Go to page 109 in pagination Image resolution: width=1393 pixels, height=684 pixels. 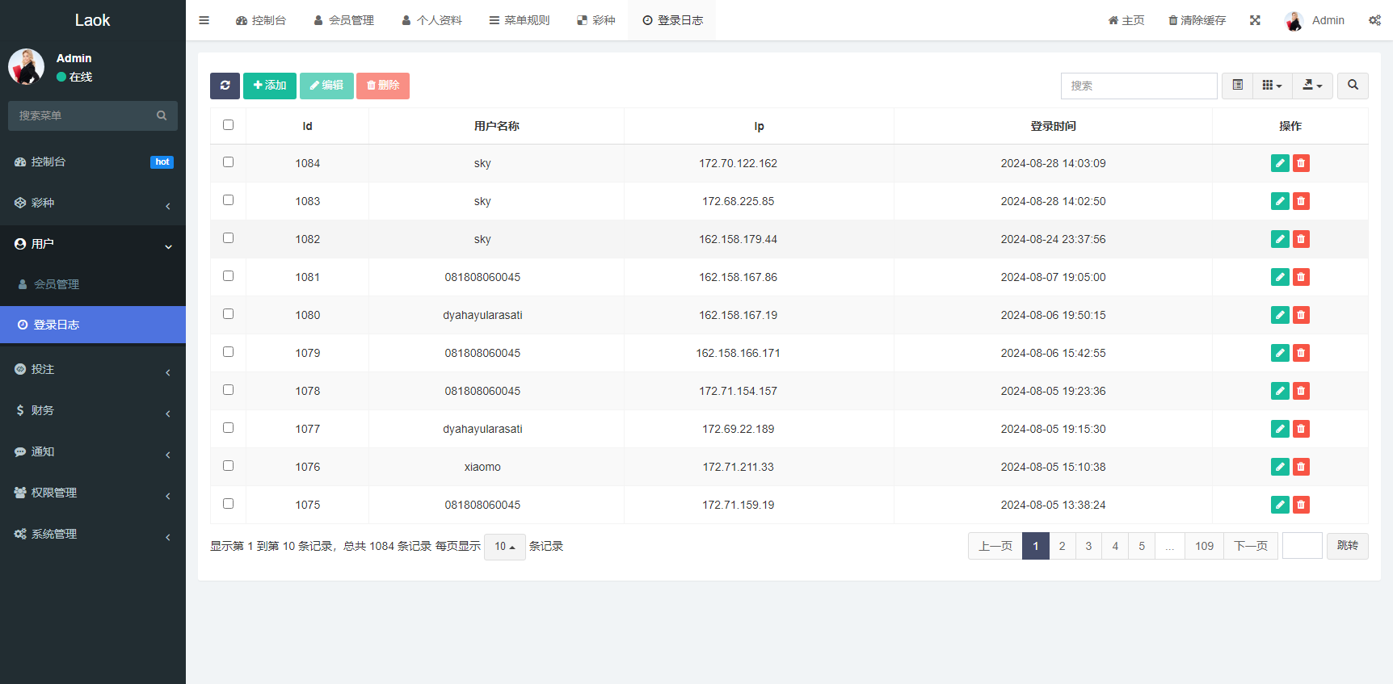pyautogui.click(x=1204, y=546)
